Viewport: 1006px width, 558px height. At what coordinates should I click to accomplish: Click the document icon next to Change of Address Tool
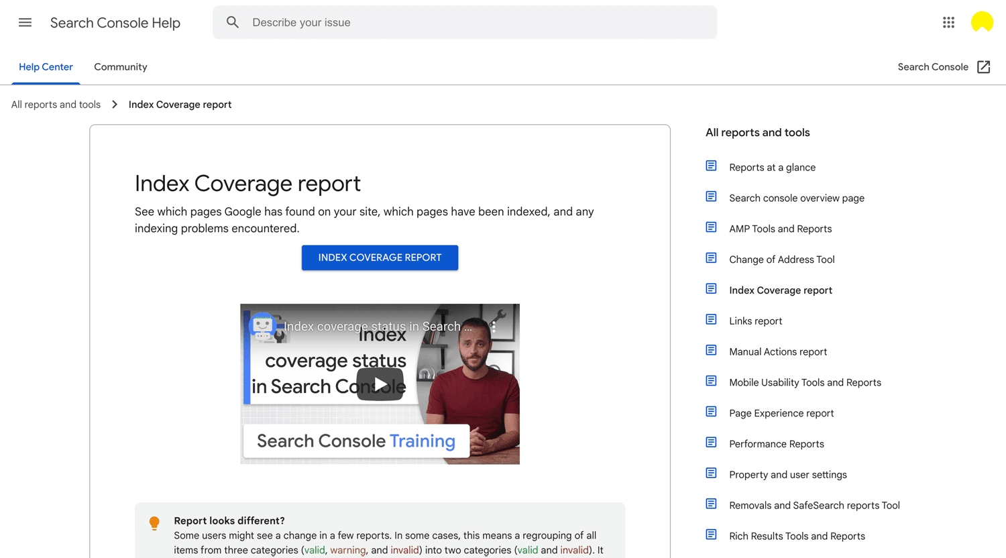[712, 259]
